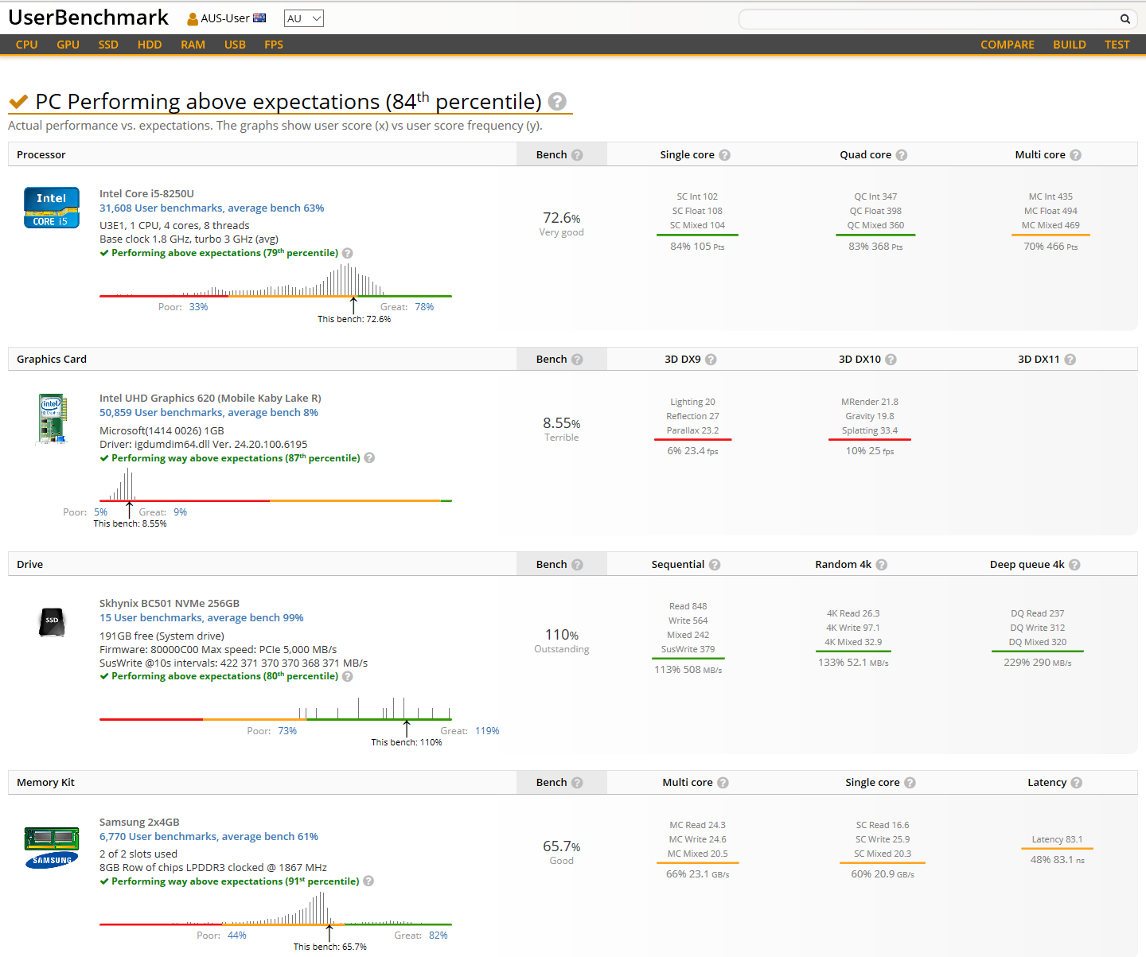Open the RAM menu
This screenshot has height=957, width=1146.
193,45
